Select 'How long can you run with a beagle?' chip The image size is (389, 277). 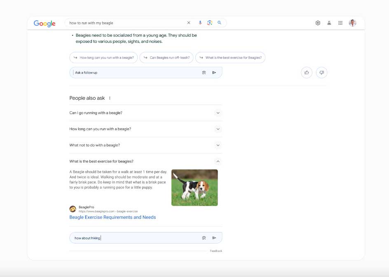(x=103, y=58)
